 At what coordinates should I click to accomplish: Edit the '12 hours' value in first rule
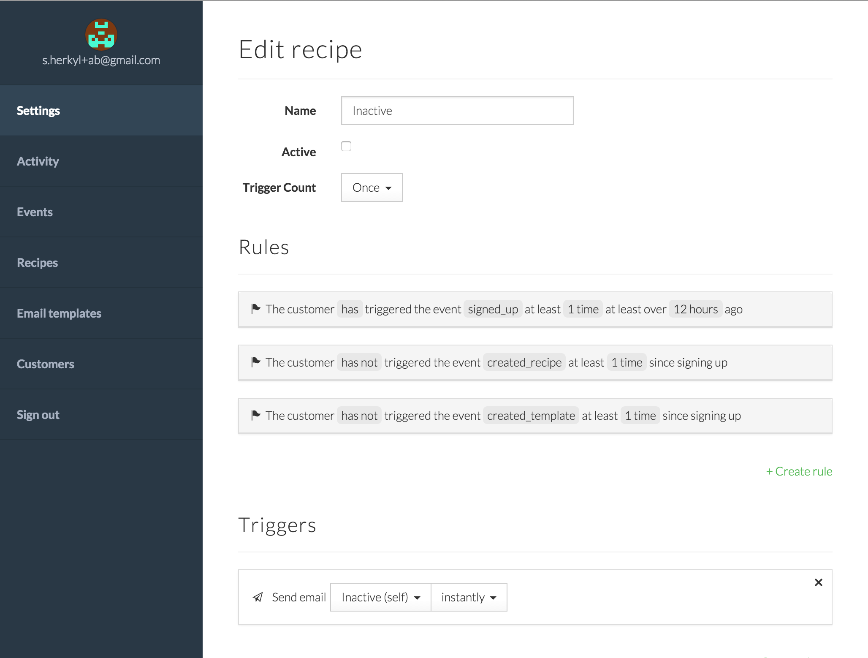[695, 309]
